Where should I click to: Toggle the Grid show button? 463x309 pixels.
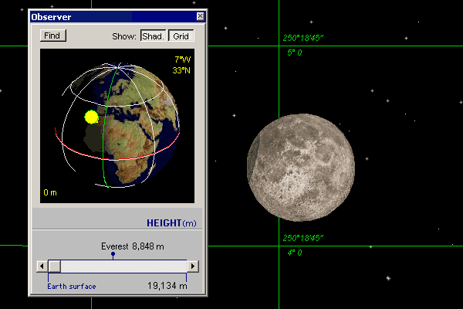point(181,36)
